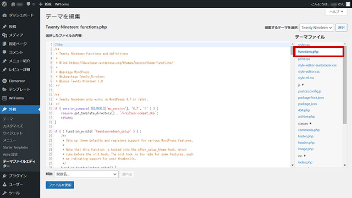352x198 pixels.
Task: Click the blue update file button
Action: (x=60, y=185)
